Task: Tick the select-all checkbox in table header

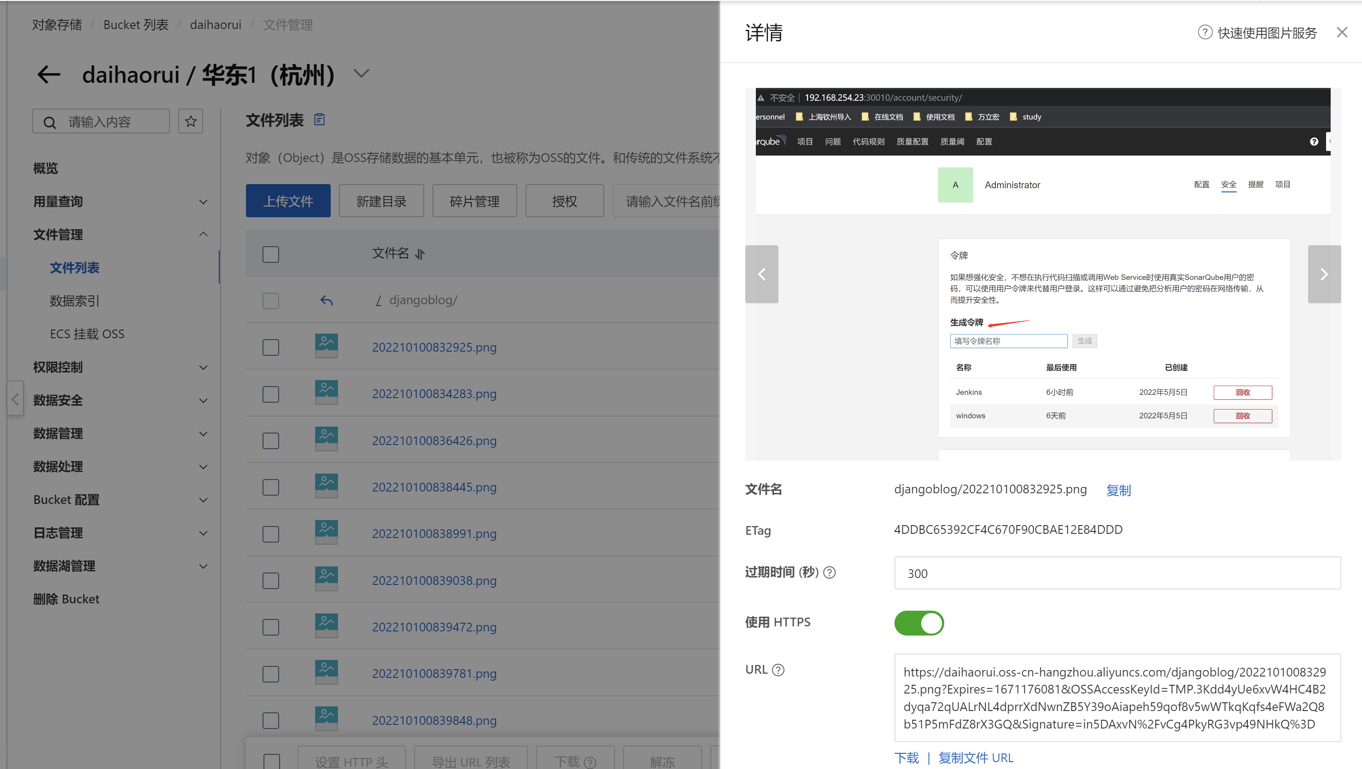Action: coord(271,254)
